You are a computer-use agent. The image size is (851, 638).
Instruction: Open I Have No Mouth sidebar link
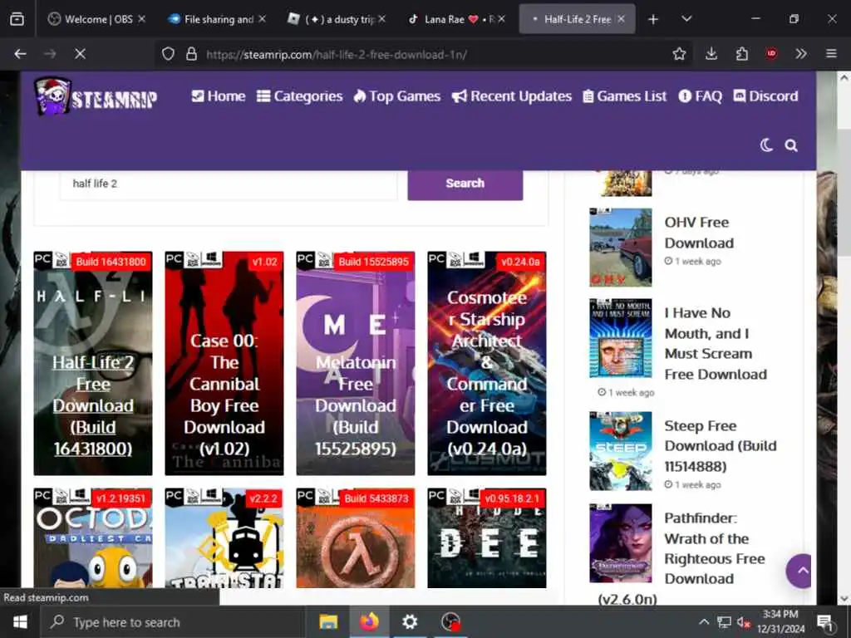click(716, 344)
